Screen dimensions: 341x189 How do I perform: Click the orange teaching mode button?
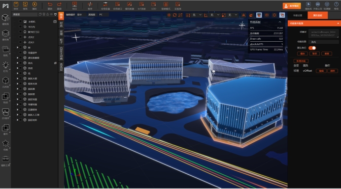tap(292, 6)
